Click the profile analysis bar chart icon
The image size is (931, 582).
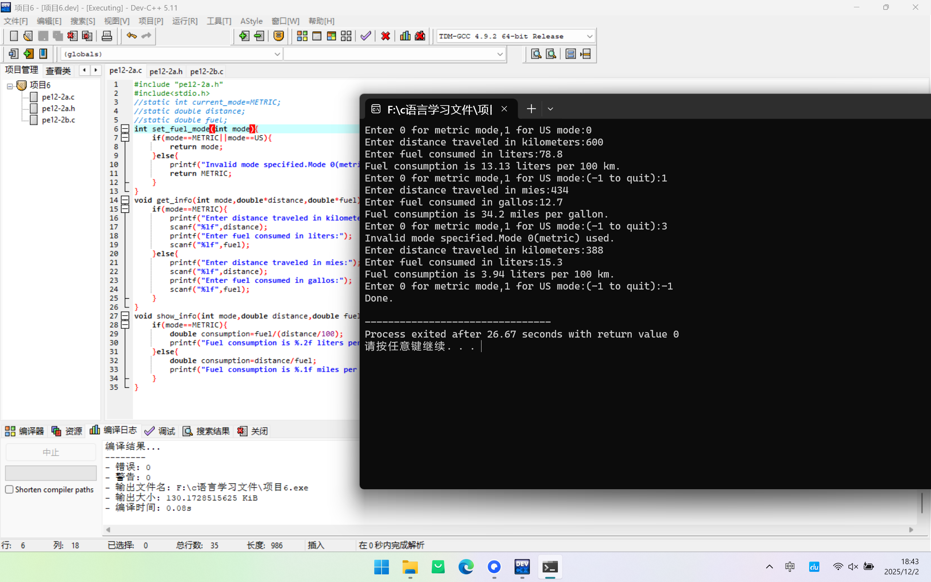pos(405,36)
